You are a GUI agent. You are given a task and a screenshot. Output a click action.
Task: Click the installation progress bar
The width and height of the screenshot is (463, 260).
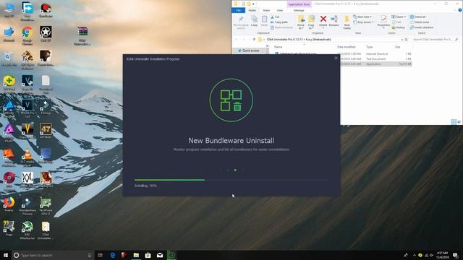click(x=231, y=180)
